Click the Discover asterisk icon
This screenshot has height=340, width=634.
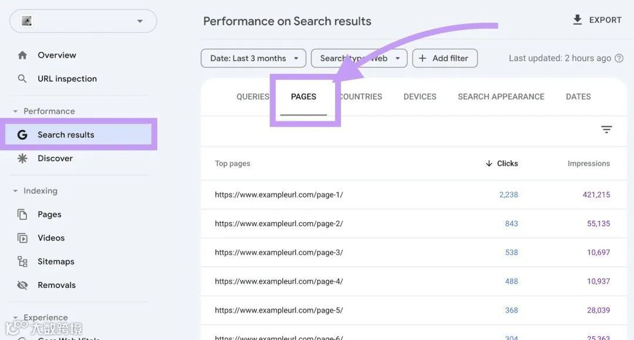pyautogui.click(x=22, y=158)
